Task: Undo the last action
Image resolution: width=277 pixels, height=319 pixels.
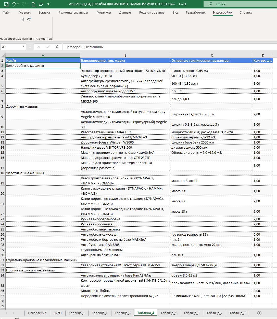Action: (x=14, y=4)
